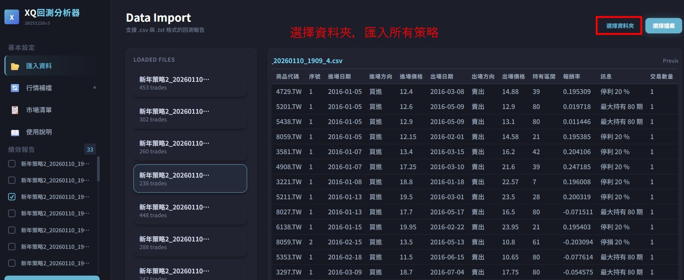Click the XQ app logo icon
Viewport: 684px width, 280px height.
click(x=12, y=17)
